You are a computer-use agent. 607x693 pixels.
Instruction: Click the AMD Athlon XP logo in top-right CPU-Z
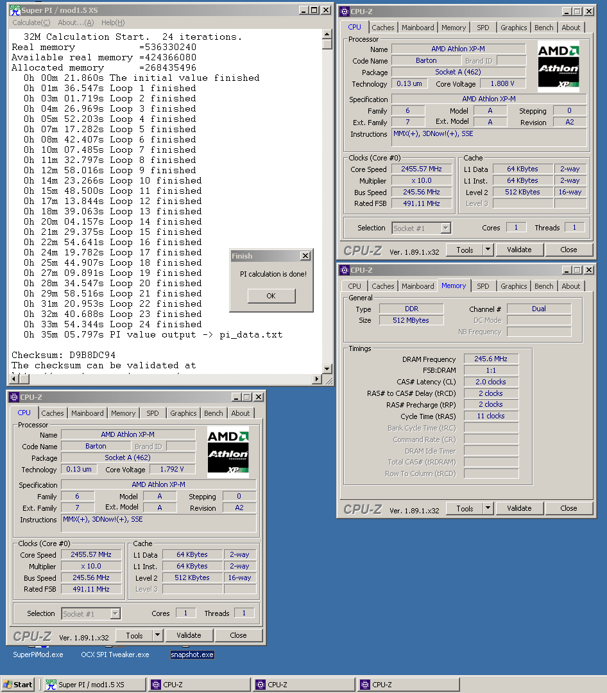(558, 66)
